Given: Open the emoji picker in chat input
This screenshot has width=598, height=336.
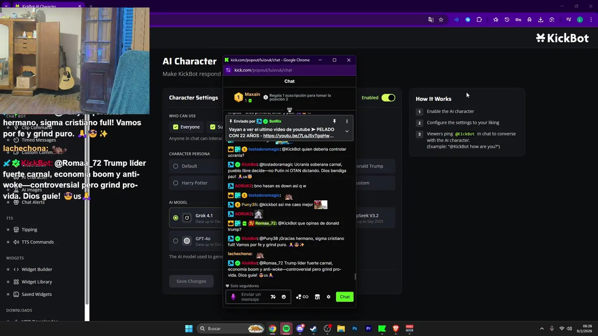Looking at the screenshot, I should [x=284, y=297].
